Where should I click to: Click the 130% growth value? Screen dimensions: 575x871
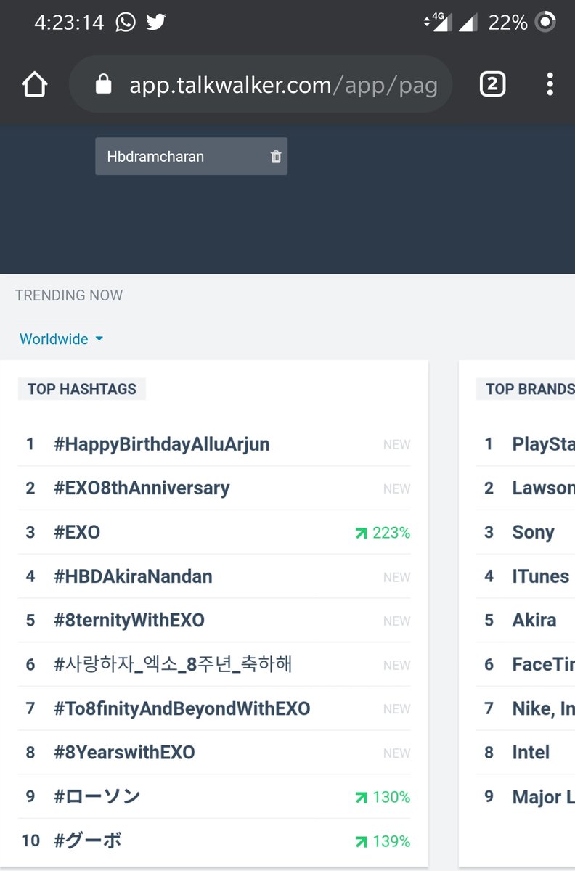tap(391, 798)
